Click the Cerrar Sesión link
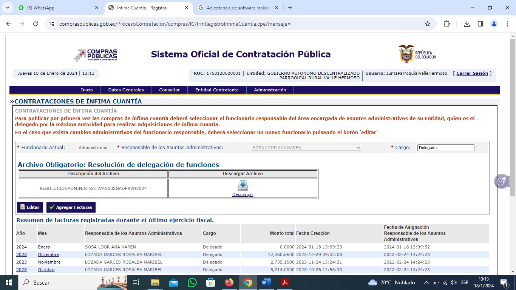This screenshot has width=516, height=290. [472, 73]
